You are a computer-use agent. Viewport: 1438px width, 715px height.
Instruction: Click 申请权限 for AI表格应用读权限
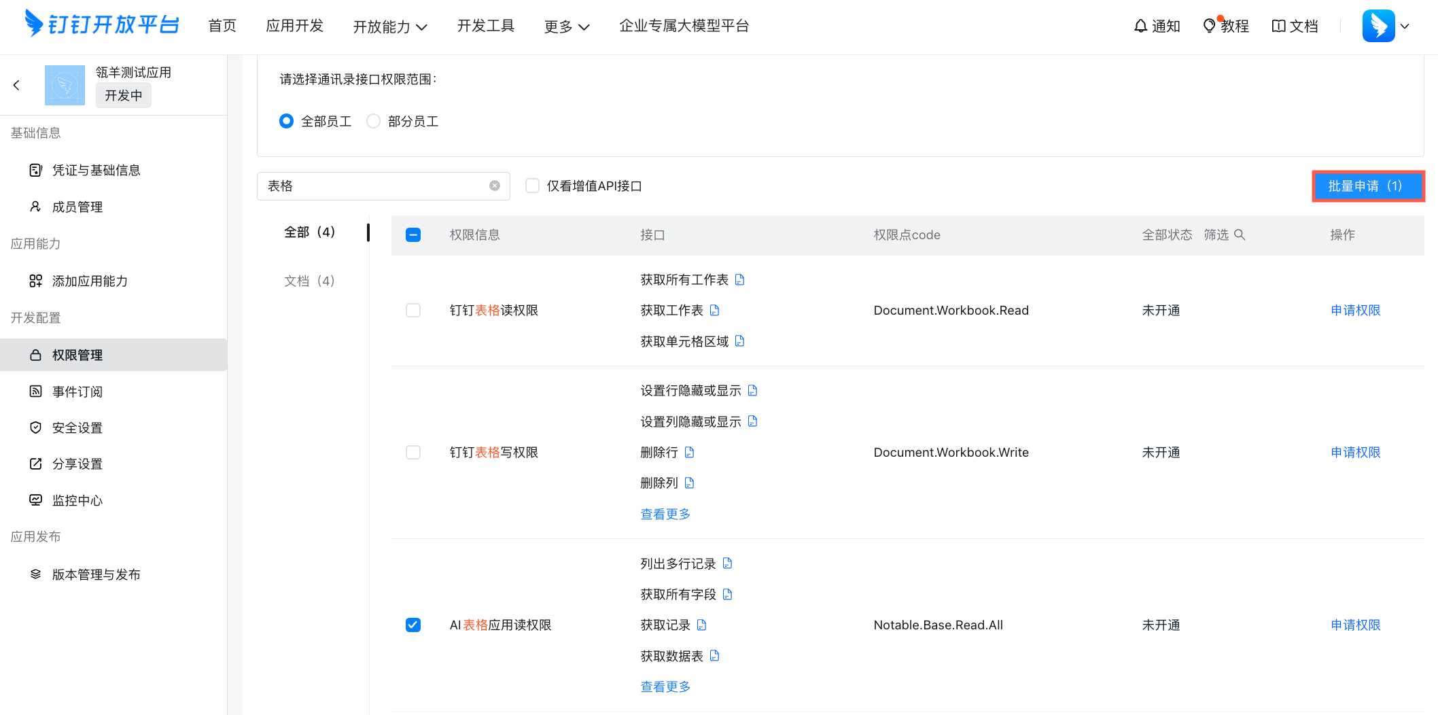pos(1356,625)
